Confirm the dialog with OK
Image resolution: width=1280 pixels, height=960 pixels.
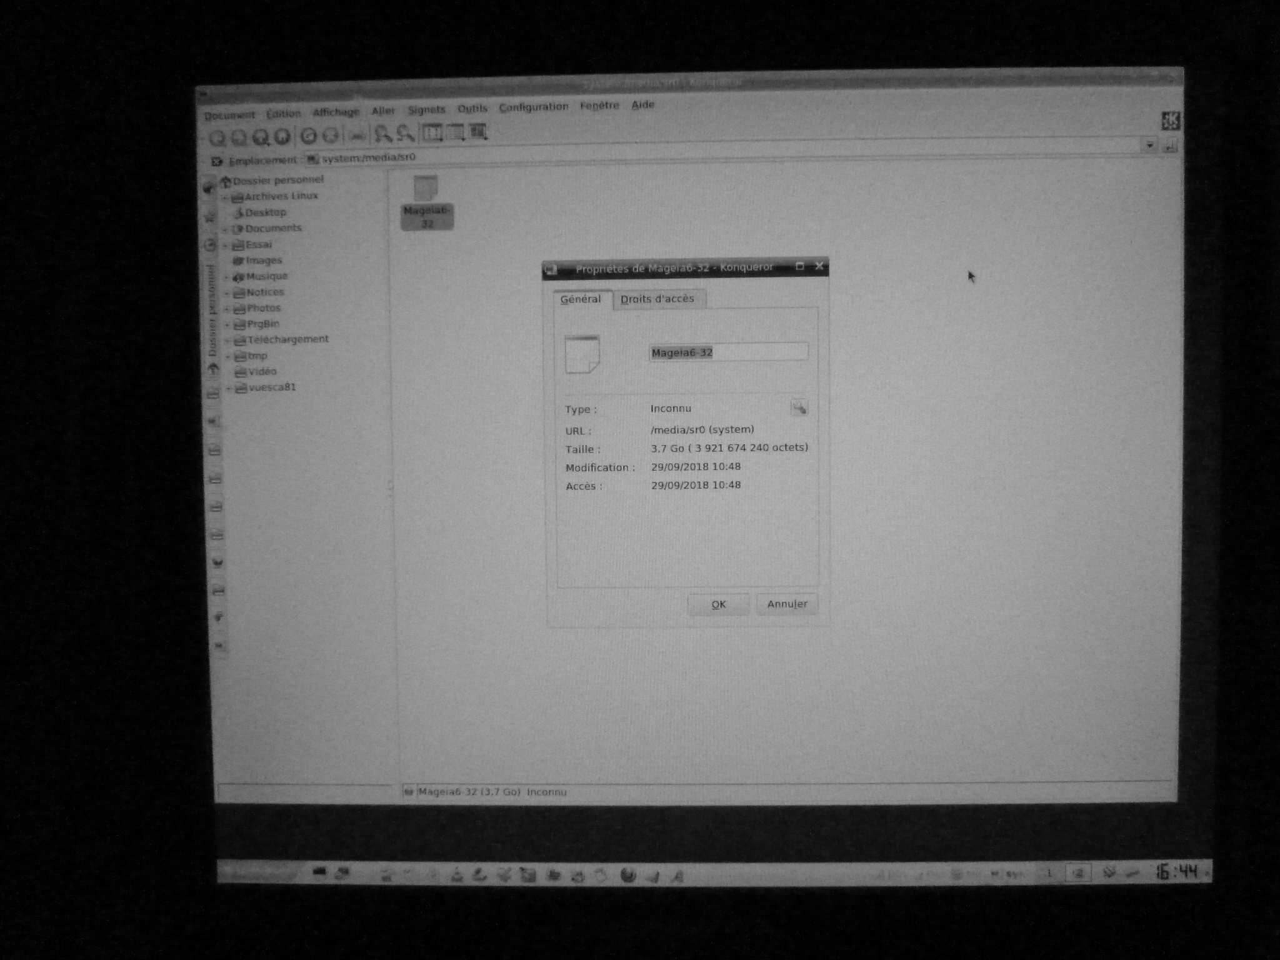(718, 604)
